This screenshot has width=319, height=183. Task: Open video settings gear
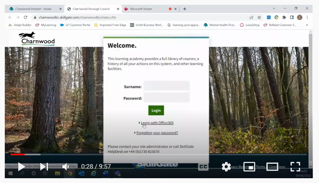tap(226, 167)
